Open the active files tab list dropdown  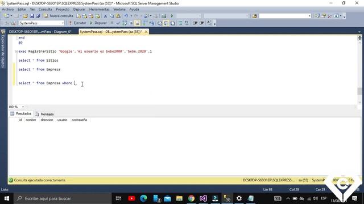pyautogui.click(x=359, y=32)
